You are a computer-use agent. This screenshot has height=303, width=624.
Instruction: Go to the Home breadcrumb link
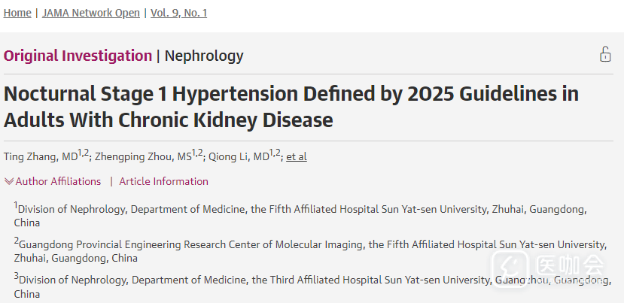(17, 13)
